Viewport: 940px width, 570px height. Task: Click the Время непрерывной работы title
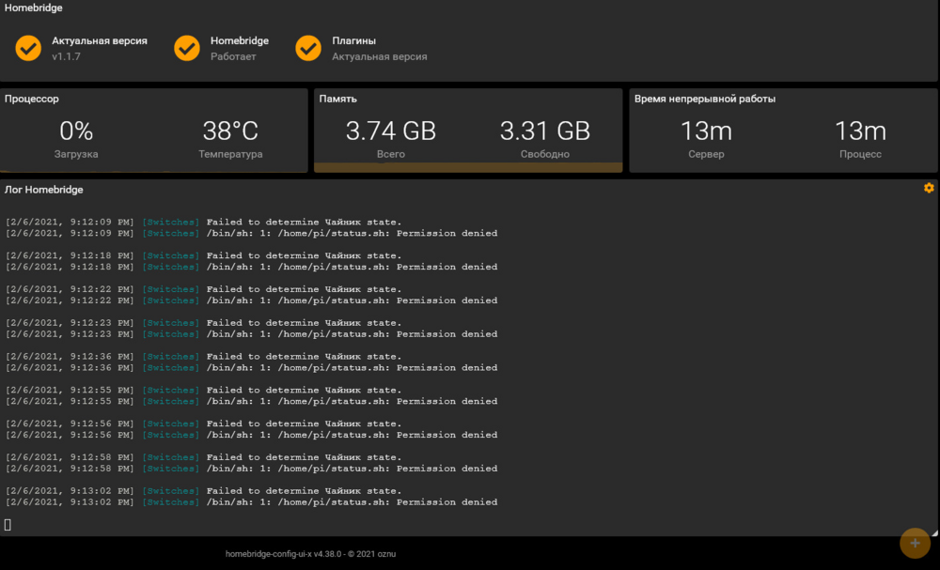pyautogui.click(x=704, y=99)
